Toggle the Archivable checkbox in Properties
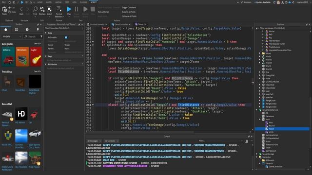This screenshot has width=312, height=175. tap(66, 37)
